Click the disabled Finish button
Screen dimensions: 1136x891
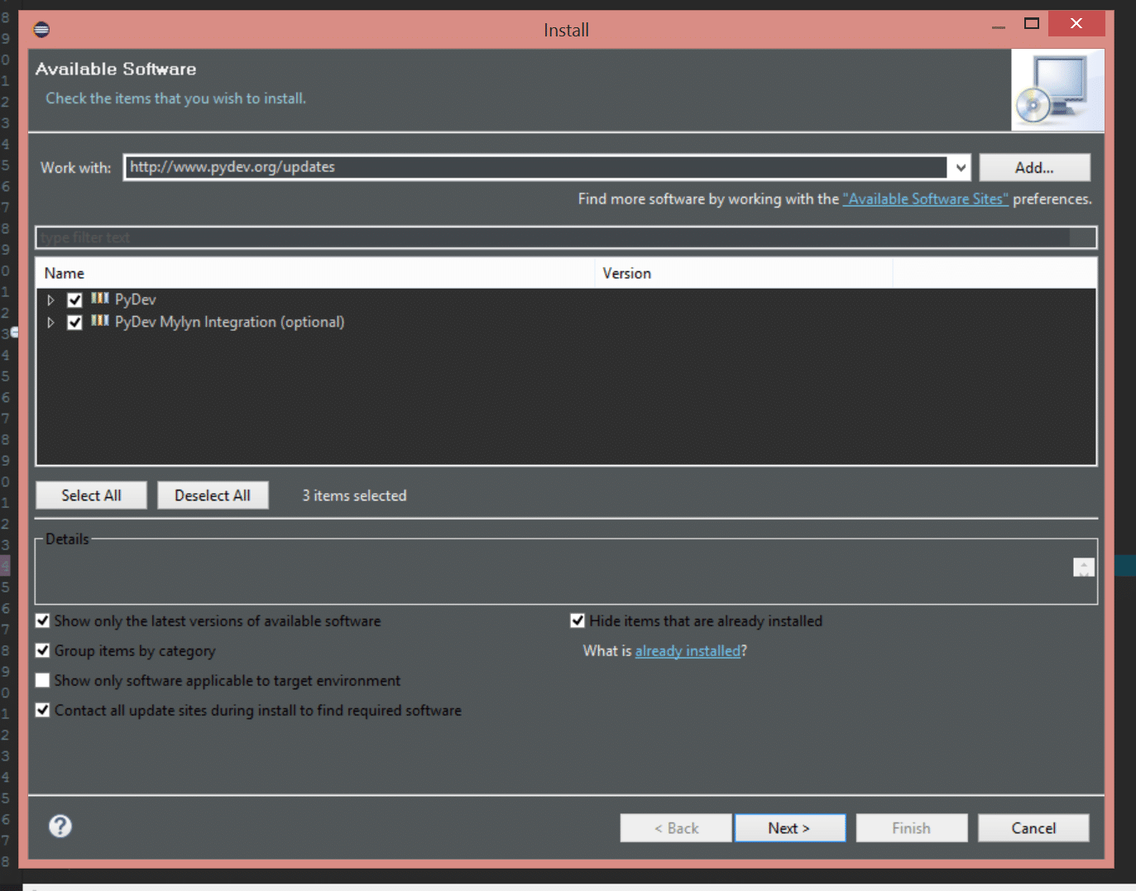(912, 828)
